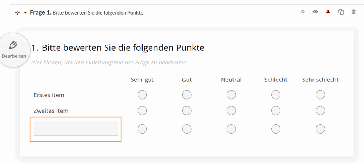The image size is (364, 164).
Task: Select Gut for Zweites Item
Action: (x=187, y=111)
